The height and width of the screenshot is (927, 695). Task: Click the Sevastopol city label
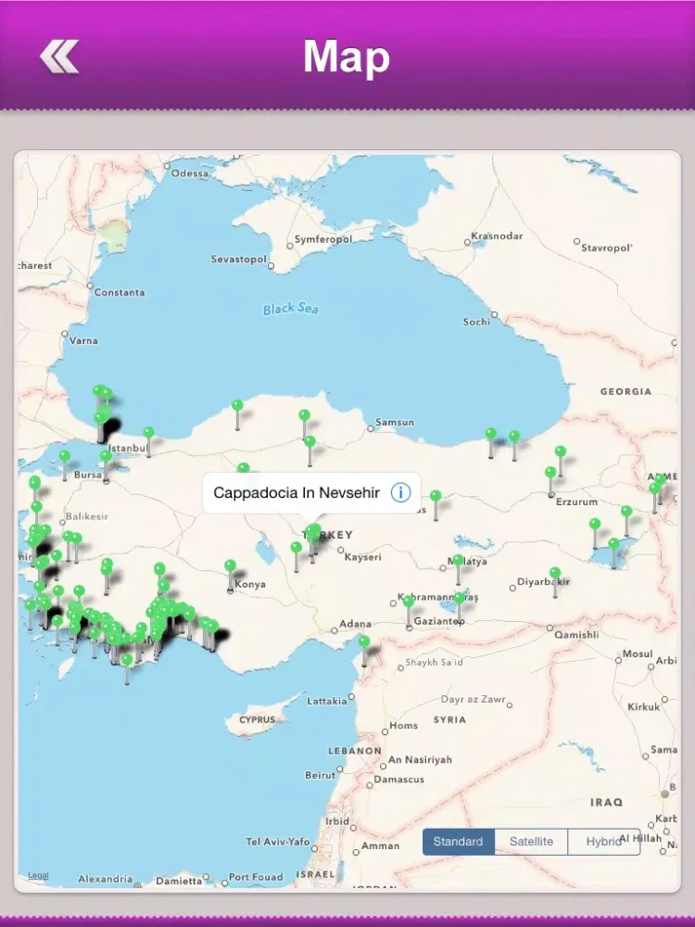(x=239, y=259)
